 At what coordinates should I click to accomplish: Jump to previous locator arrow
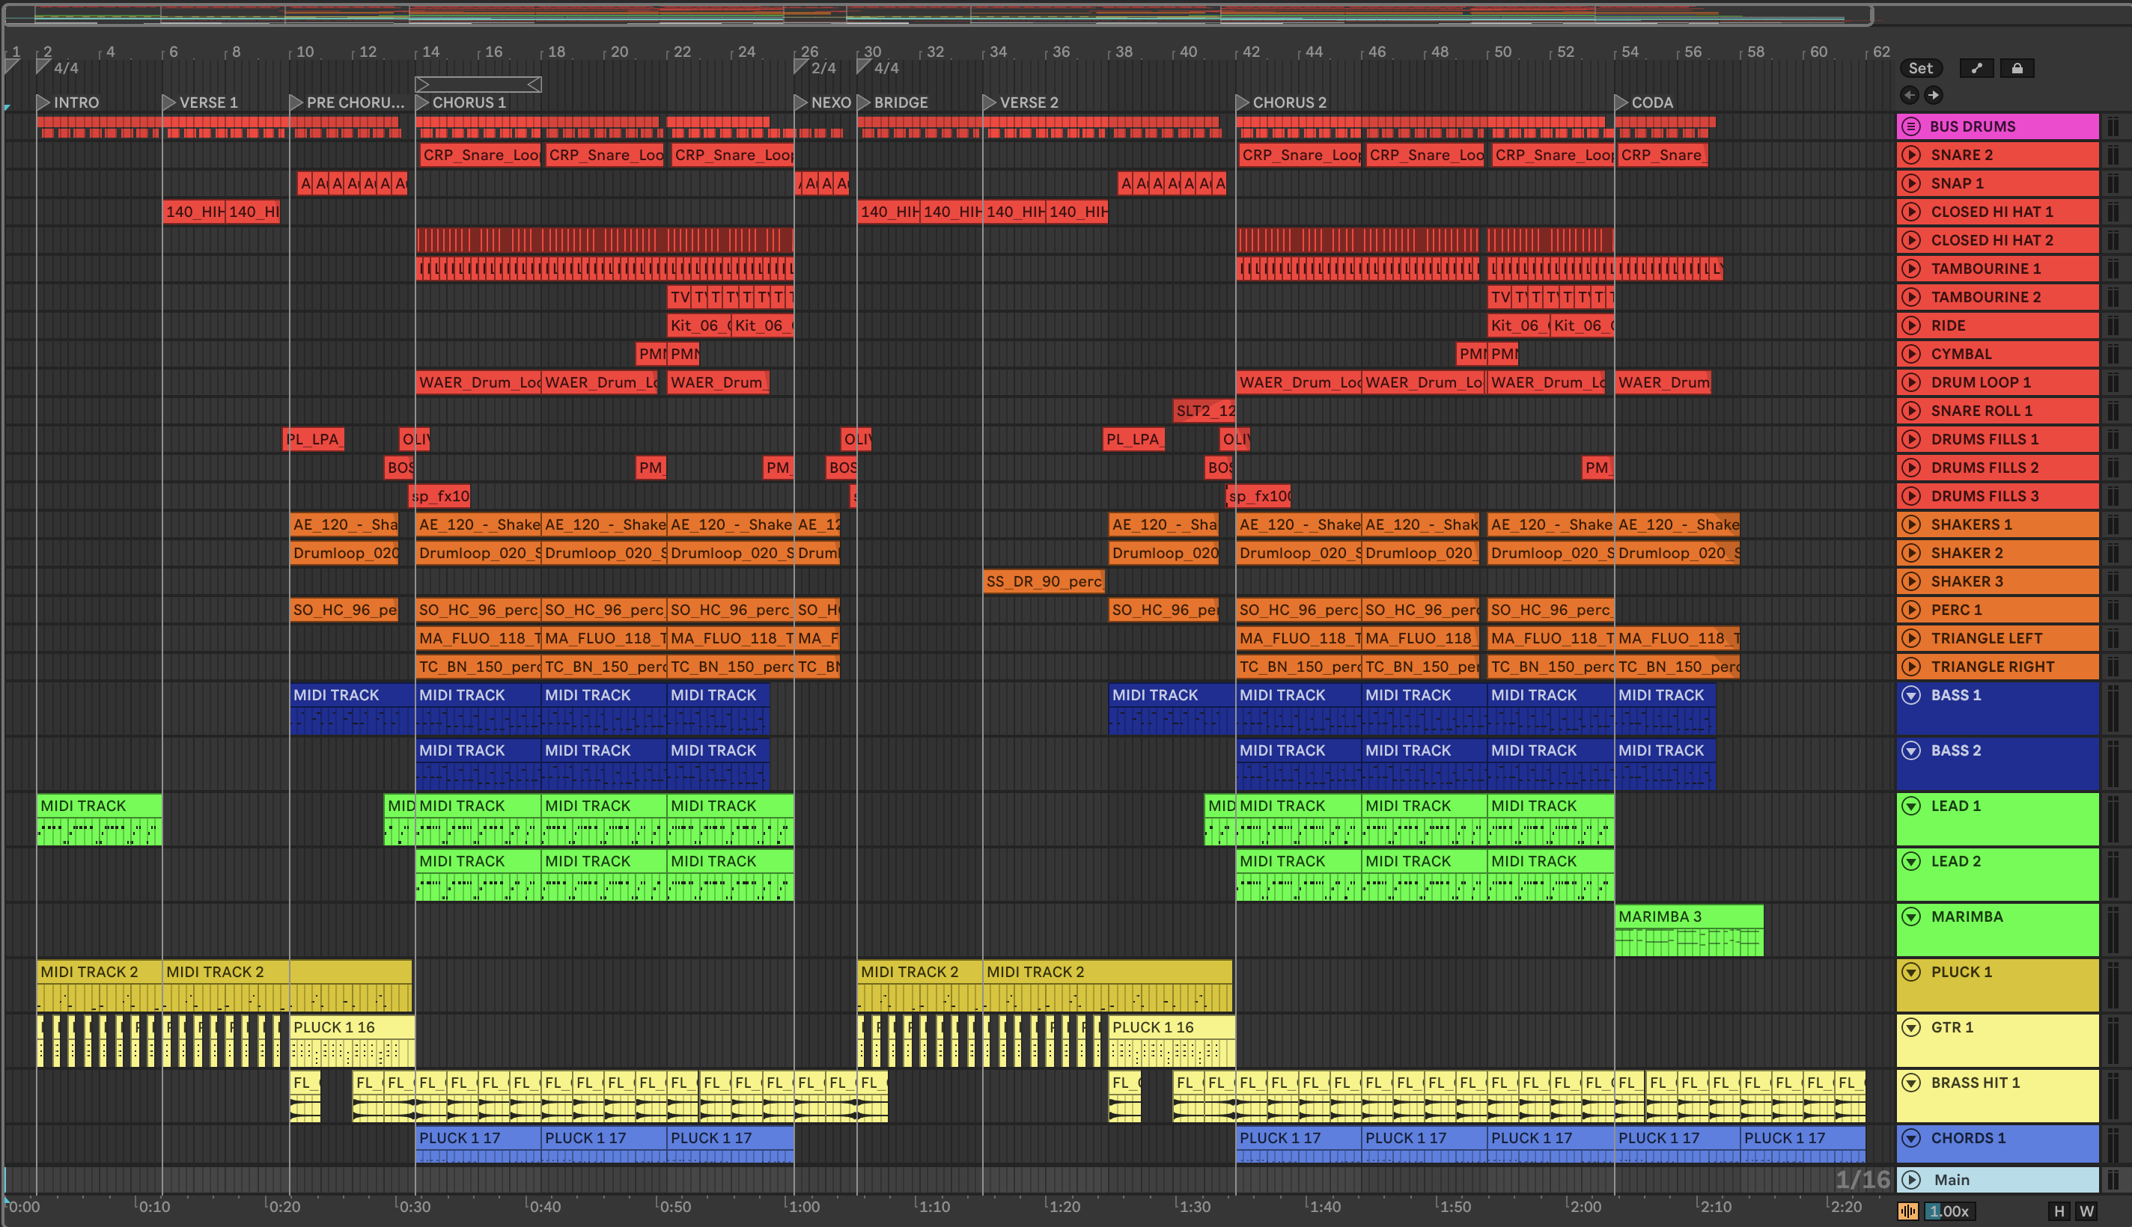tap(1910, 95)
